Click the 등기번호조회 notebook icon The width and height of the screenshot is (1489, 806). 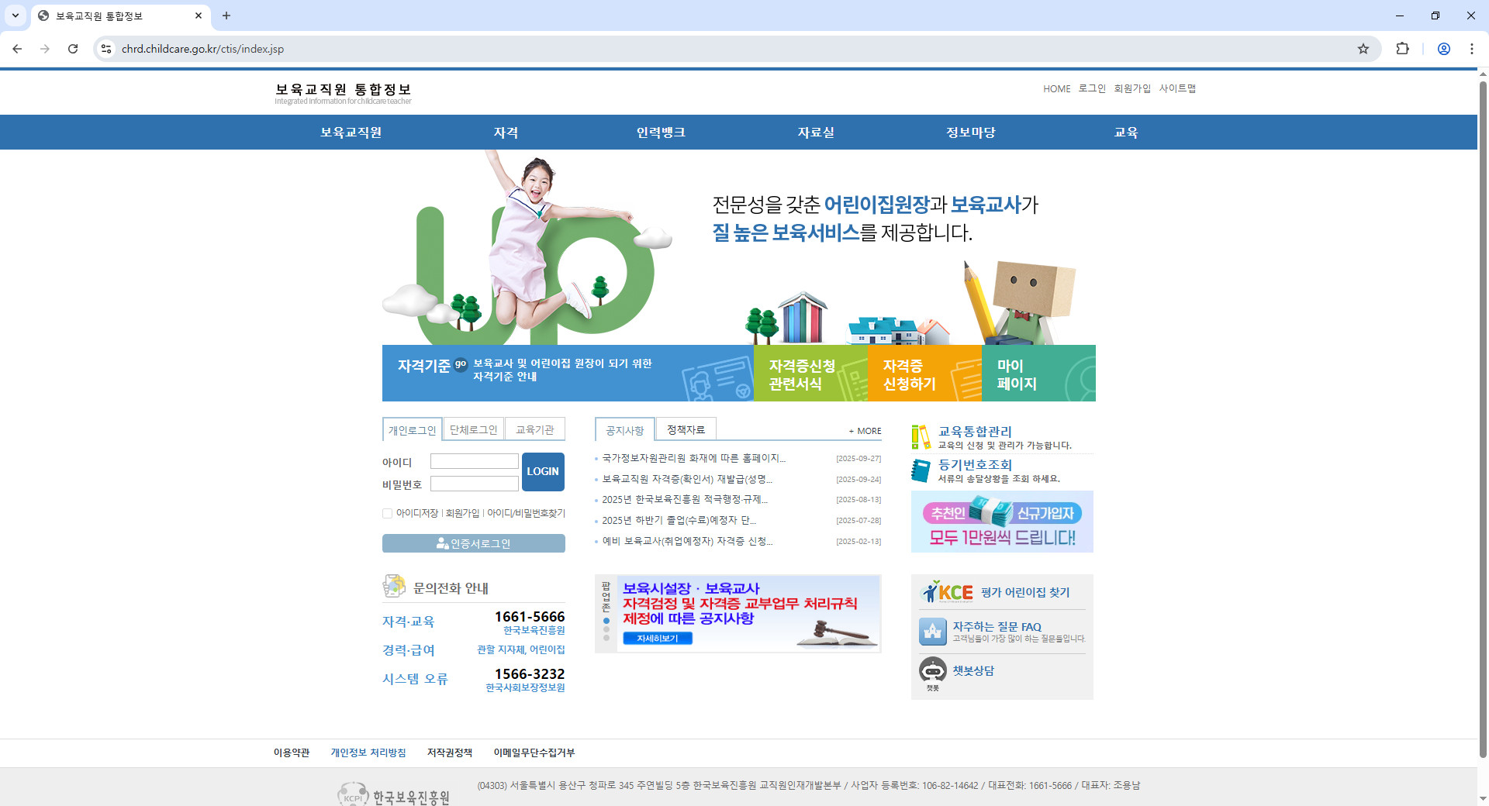coord(921,470)
